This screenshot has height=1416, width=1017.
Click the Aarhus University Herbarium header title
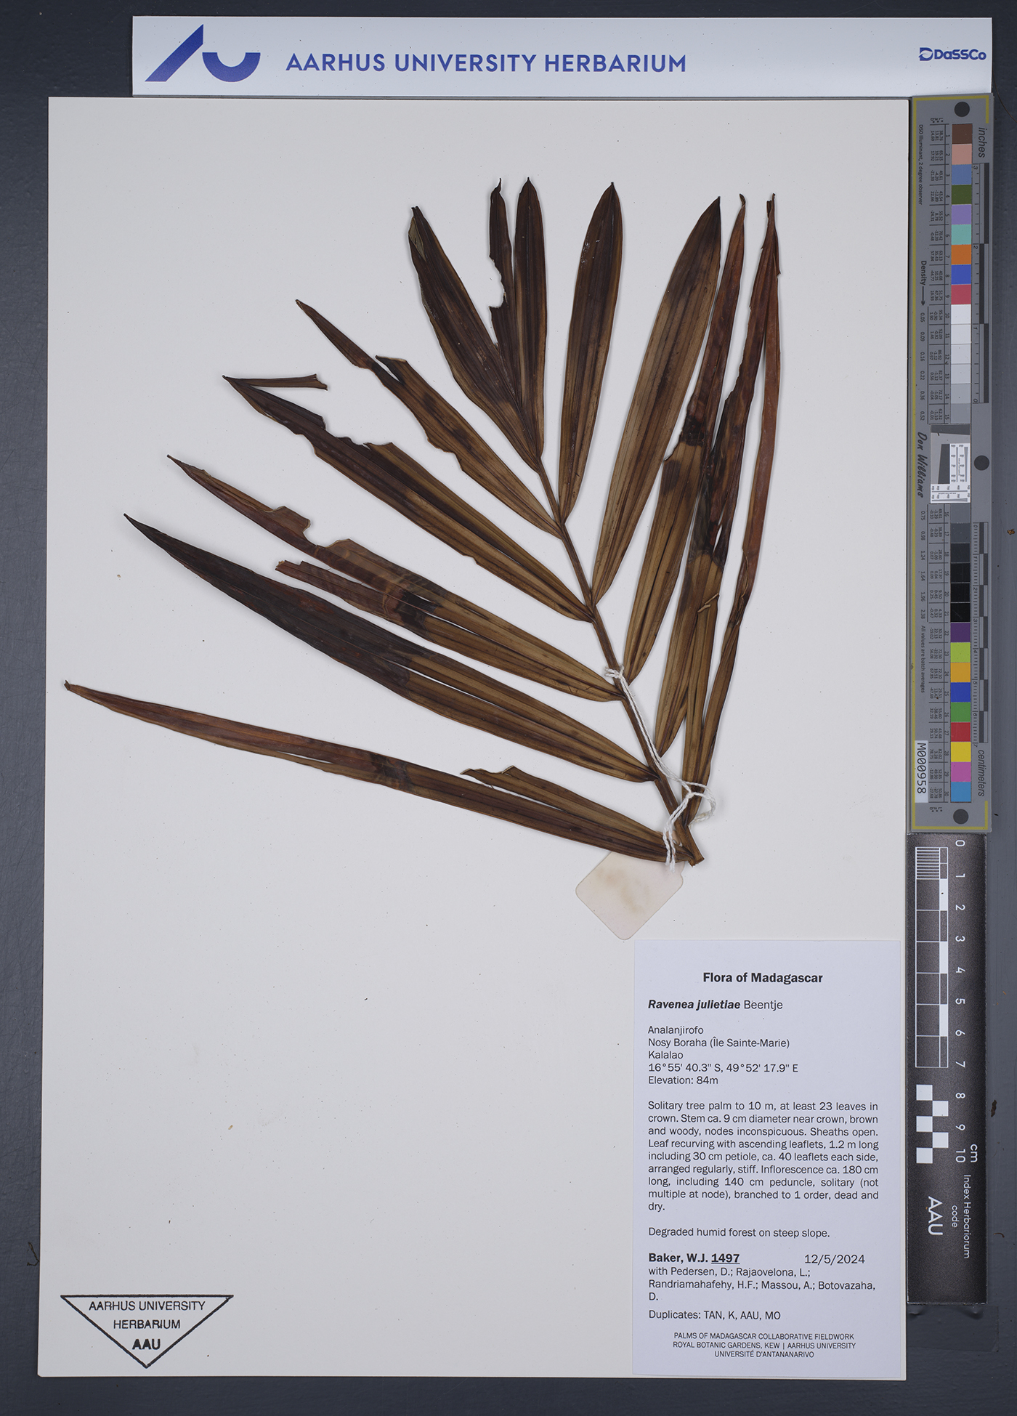[x=485, y=63]
